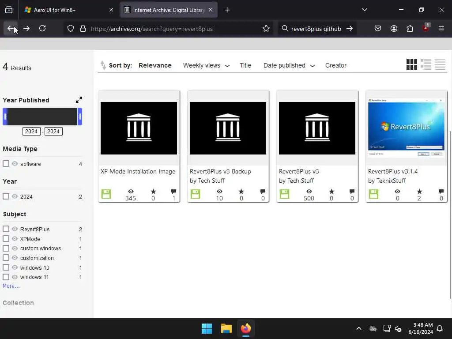Screen dimensions: 452x339
Task: View site security padlock info
Action: 83,29
